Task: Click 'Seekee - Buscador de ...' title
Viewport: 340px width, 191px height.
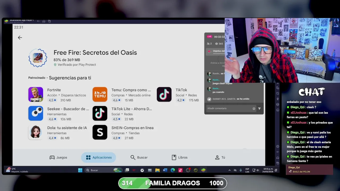Action: coord(68,109)
